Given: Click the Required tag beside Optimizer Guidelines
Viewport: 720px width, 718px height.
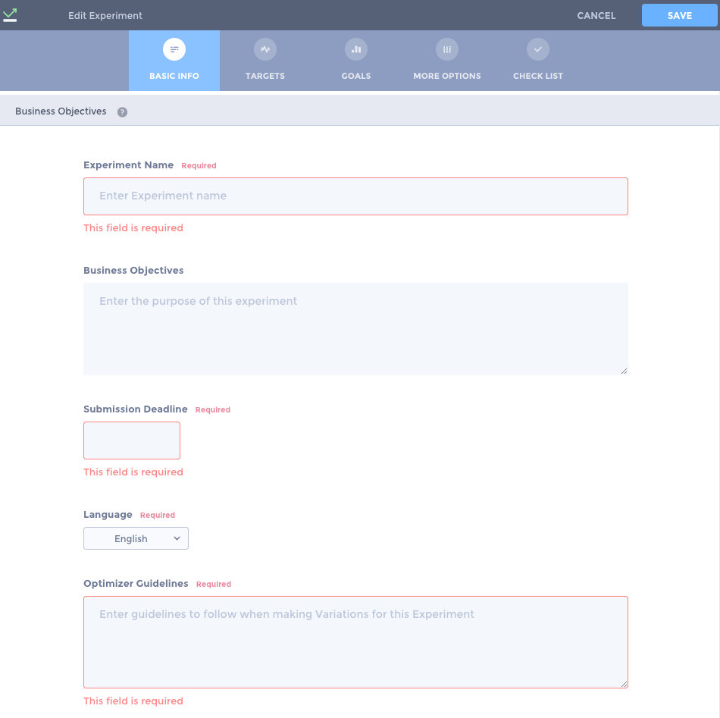Looking at the screenshot, I should [214, 585].
